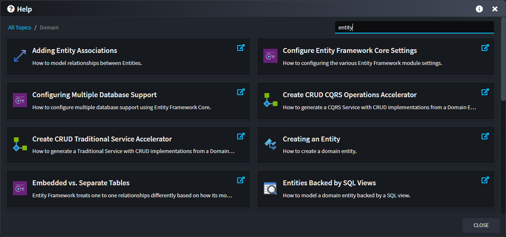Open the Creating an Entity topic
The height and width of the screenshot is (237, 506).
point(311,139)
